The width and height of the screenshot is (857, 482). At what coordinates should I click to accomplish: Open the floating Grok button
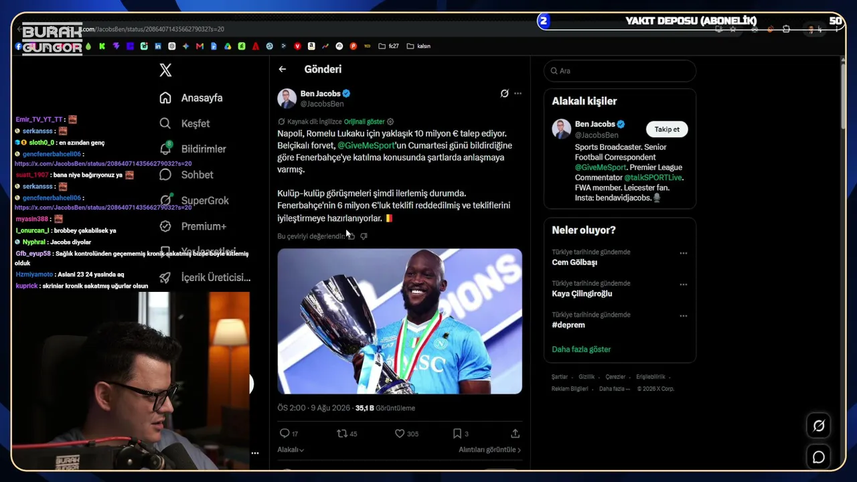pos(818,426)
